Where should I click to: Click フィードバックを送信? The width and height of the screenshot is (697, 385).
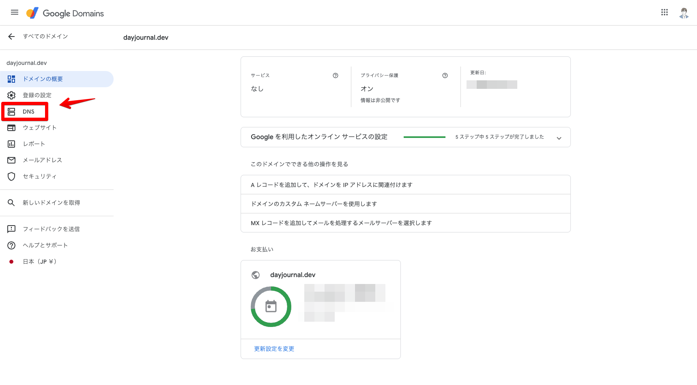tap(57, 229)
